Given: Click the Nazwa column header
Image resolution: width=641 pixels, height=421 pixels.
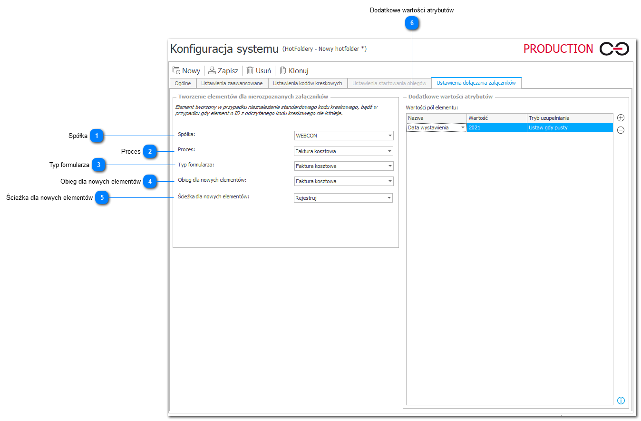Looking at the screenshot, I should tap(437, 118).
